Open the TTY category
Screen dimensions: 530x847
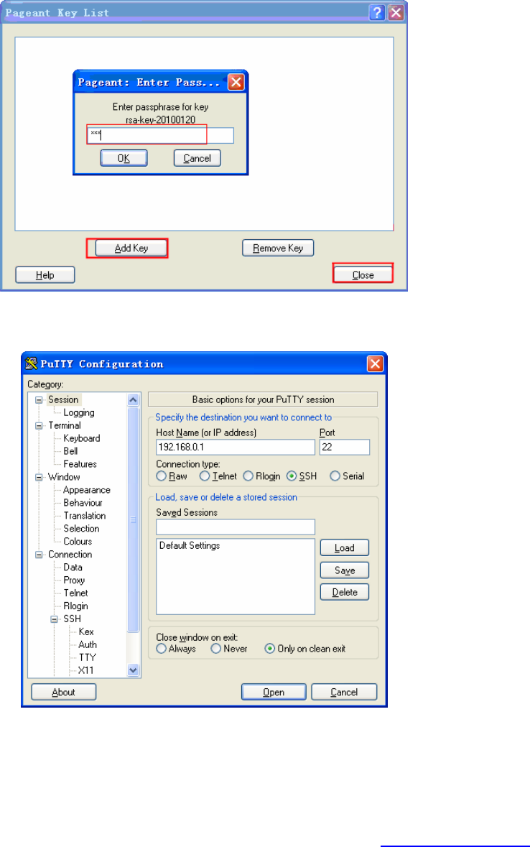(x=87, y=657)
